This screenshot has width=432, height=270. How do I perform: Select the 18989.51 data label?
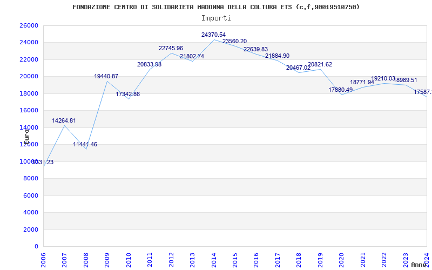[x=405, y=80]
